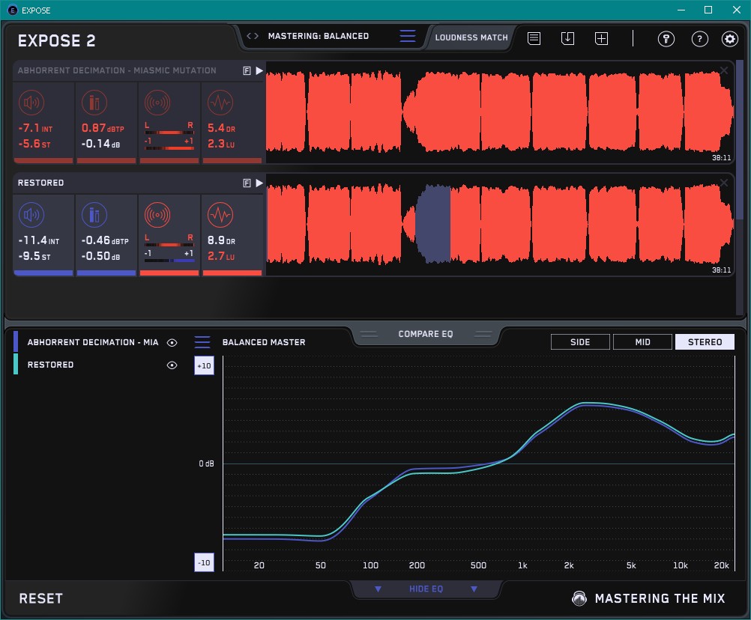Image resolution: width=751 pixels, height=620 pixels.
Task: Toggle visibility of RESTORED EQ curve
Action: click(x=172, y=365)
